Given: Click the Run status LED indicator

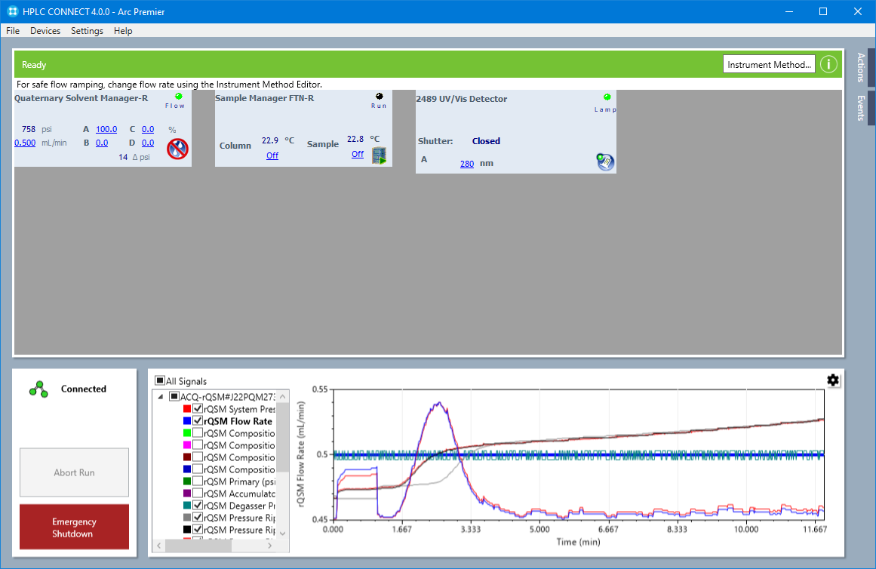Looking at the screenshot, I should click(380, 96).
